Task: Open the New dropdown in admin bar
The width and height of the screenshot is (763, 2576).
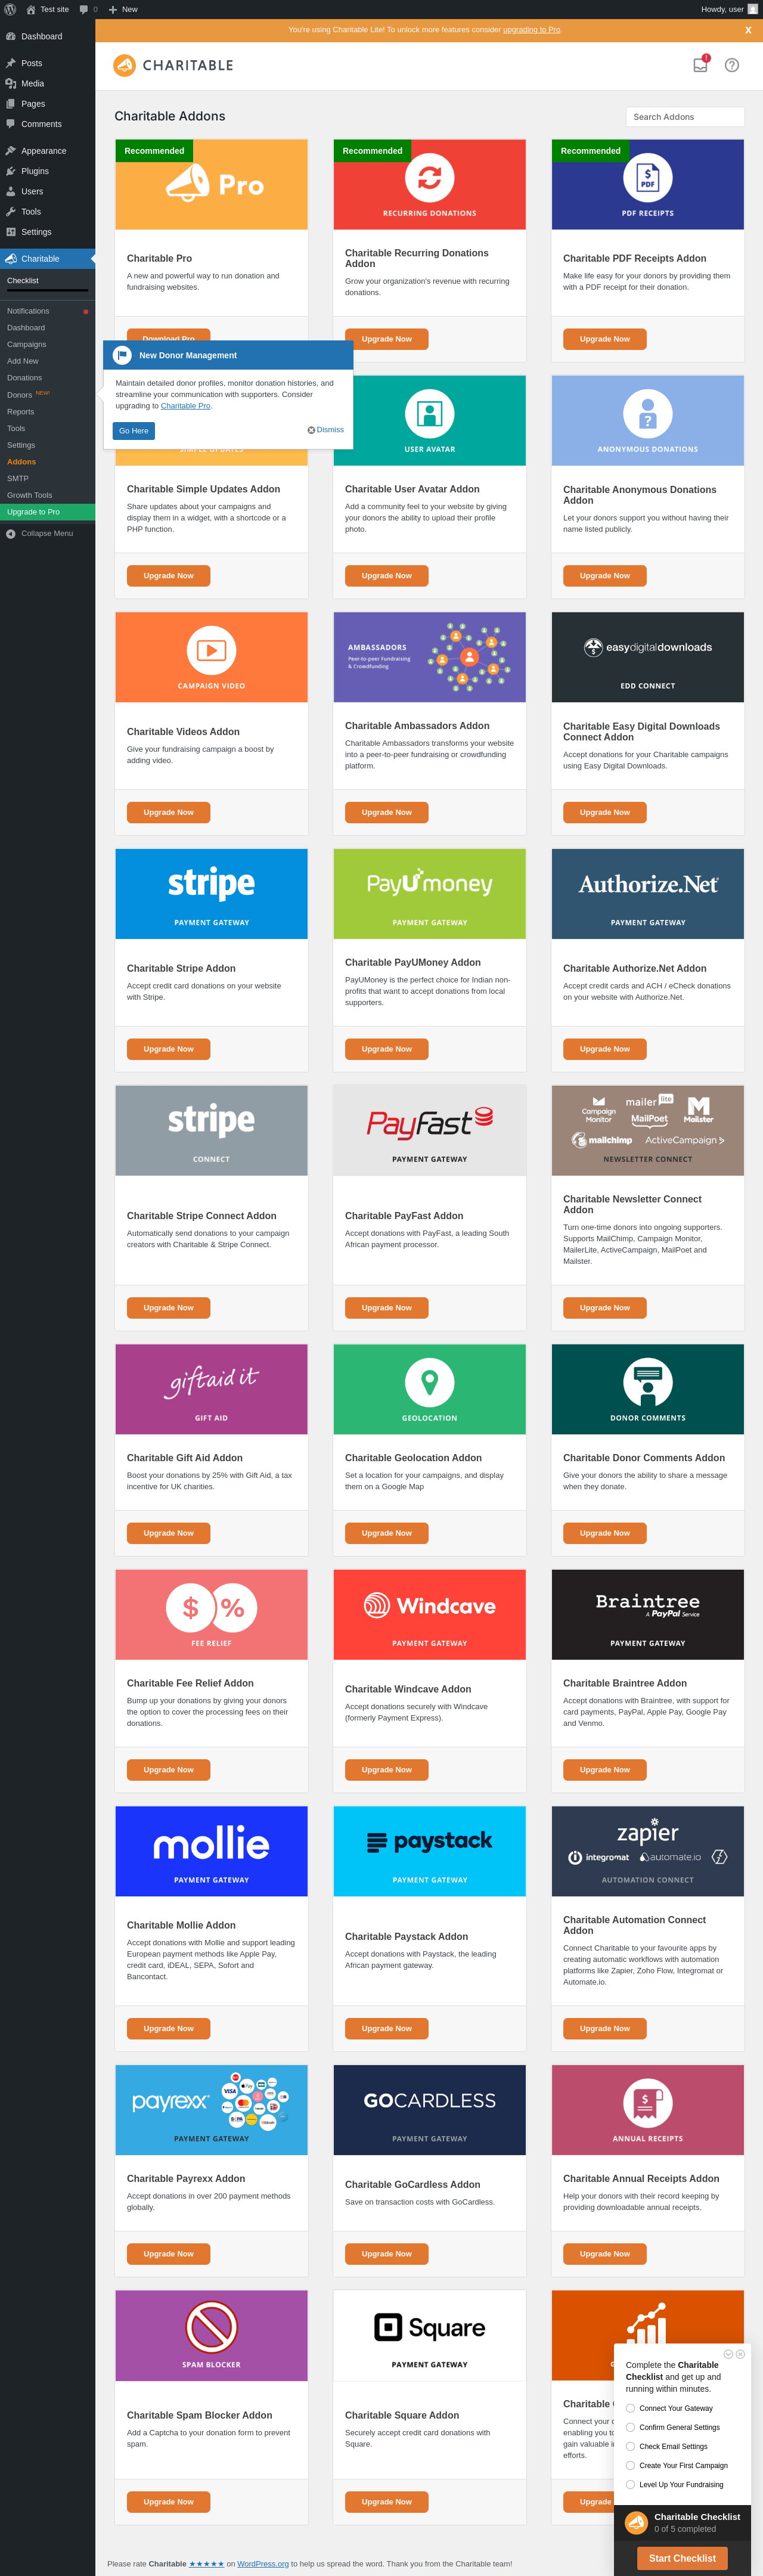Action: (x=123, y=9)
